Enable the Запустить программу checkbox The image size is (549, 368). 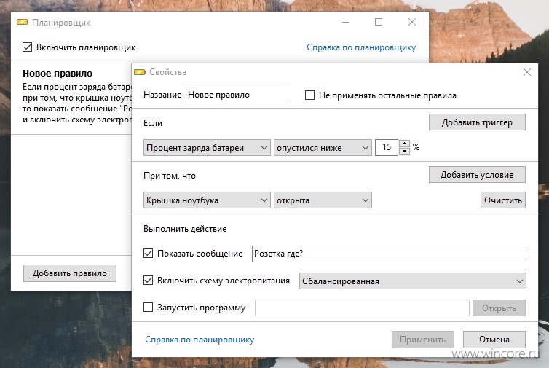point(148,308)
